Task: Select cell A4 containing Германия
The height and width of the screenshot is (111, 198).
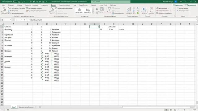Action: point(13,35)
